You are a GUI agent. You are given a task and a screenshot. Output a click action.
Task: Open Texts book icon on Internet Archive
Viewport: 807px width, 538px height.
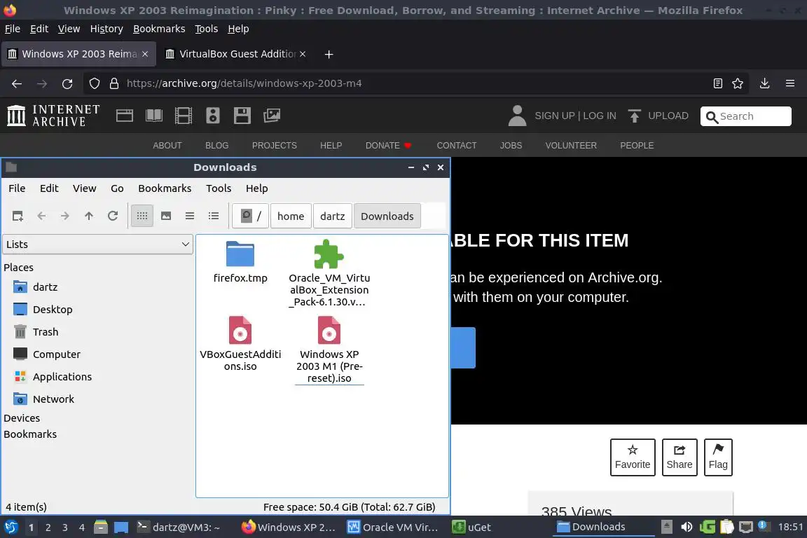(x=154, y=116)
